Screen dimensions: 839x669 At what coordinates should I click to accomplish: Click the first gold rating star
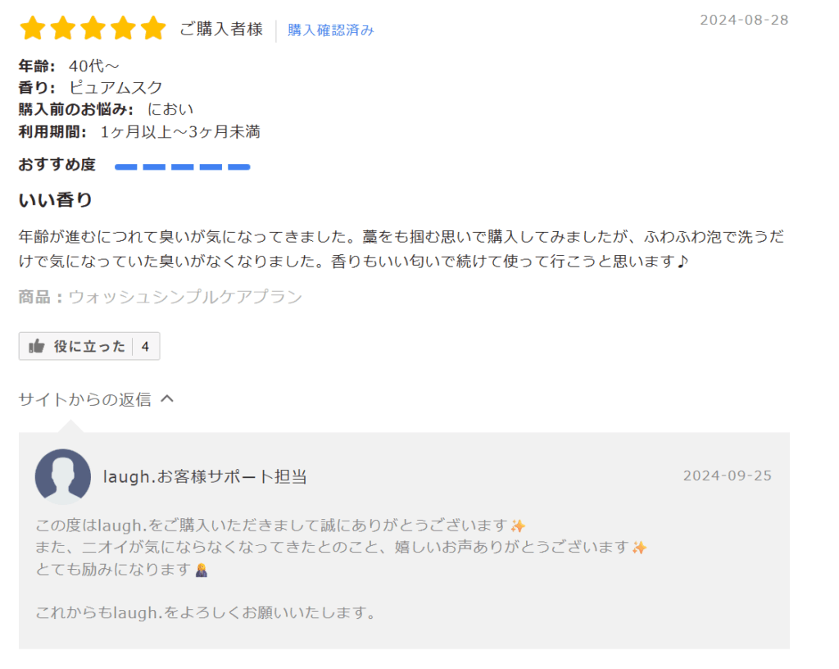coord(33,30)
